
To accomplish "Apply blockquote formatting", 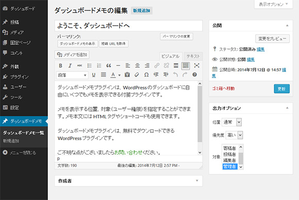I will pos(108,66).
